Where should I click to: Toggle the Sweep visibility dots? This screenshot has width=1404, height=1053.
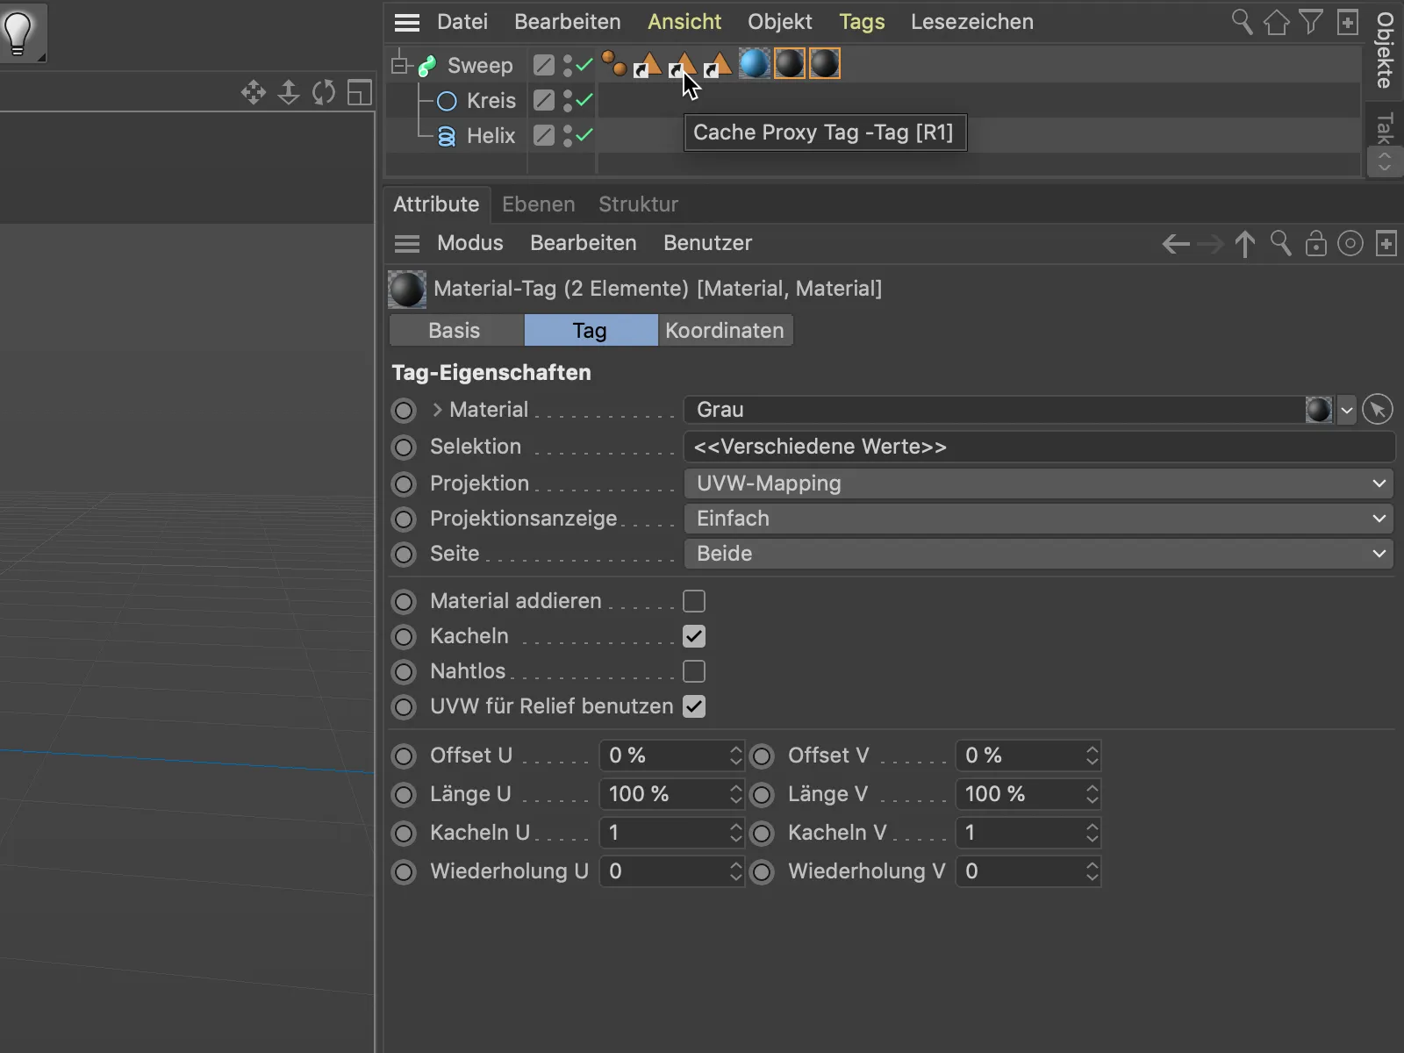click(x=568, y=65)
